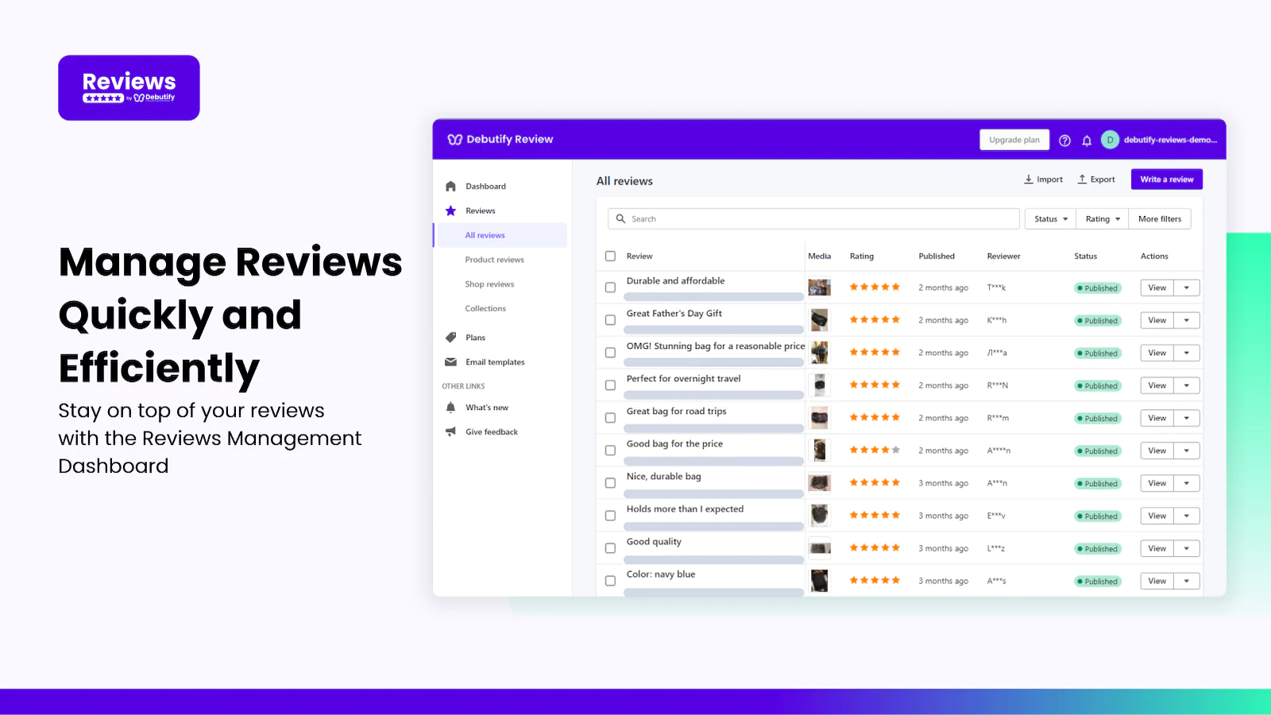The image size is (1271, 715).
Task: Open the Rating filter dropdown
Action: 1103,219
